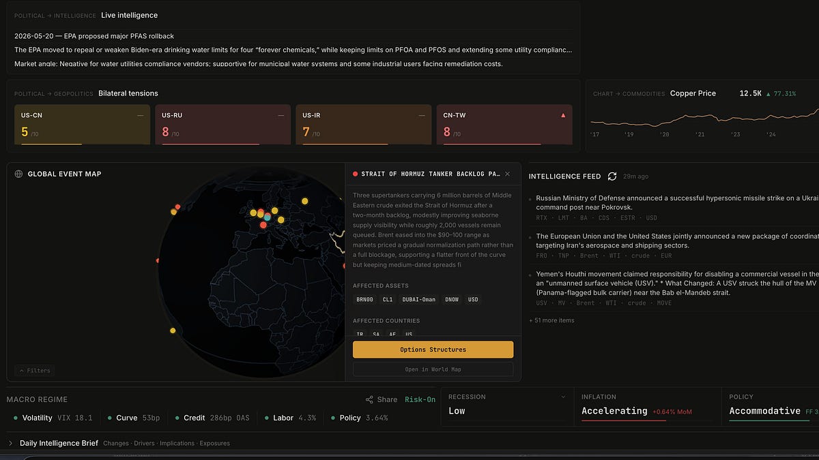This screenshot has width=819, height=460.
Task: Click the Share button in Macro Regime
Action: pyautogui.click(x=381, y=399)
